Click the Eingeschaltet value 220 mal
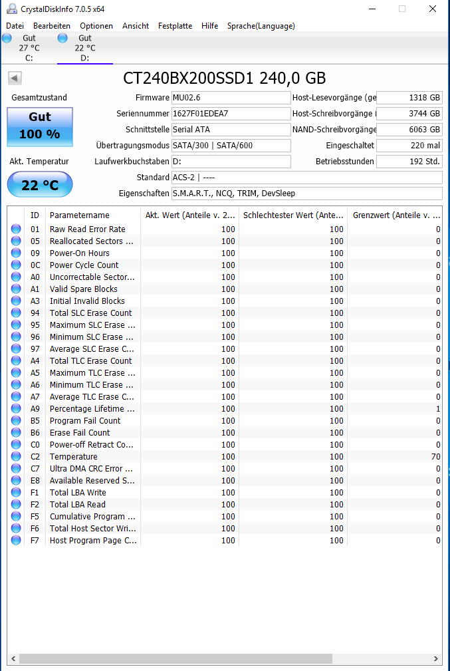Image resolution: width=450 pixels, height=671 pixels. coord(409,146)
